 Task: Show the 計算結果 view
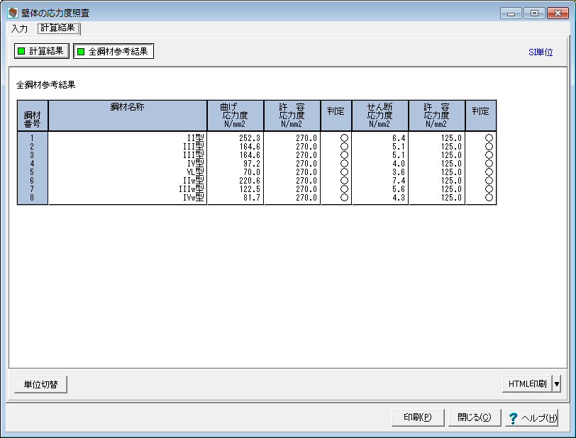(42, 51)
